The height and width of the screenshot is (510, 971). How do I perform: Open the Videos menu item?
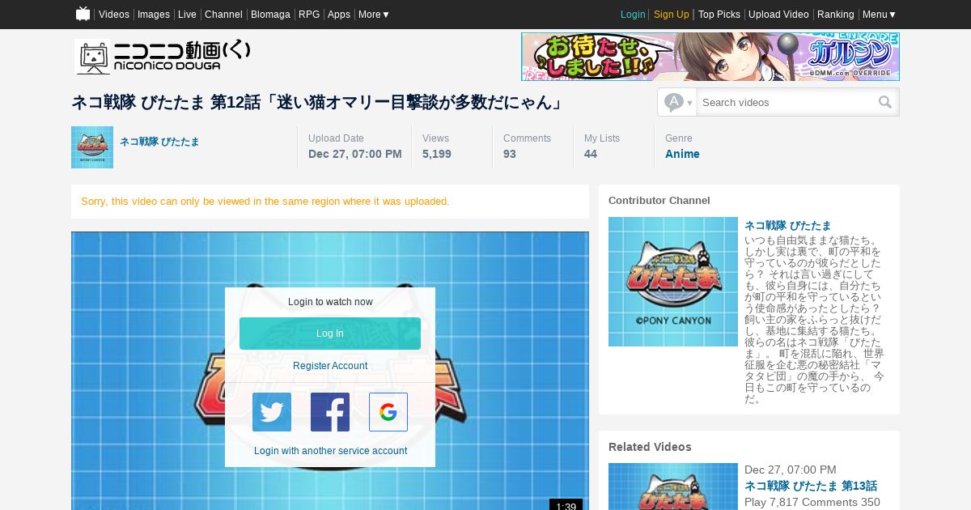click(114, 15)
